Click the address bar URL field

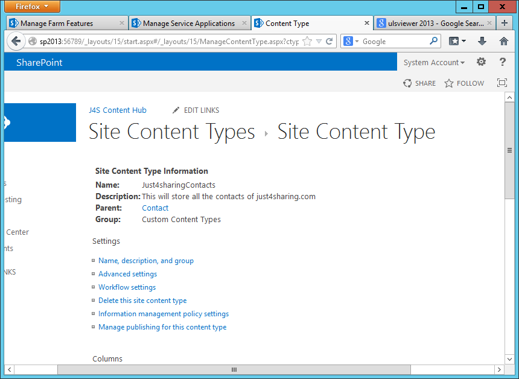(169, 42)
